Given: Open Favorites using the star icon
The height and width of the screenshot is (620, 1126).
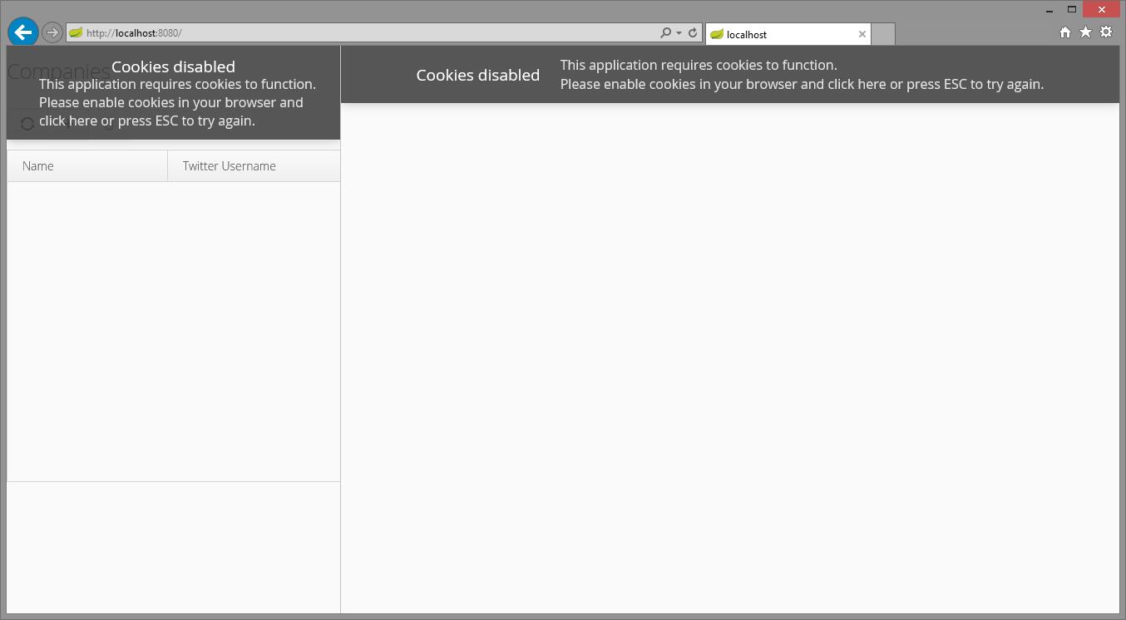Looking at the screenshot, I should click(1085, 32).
